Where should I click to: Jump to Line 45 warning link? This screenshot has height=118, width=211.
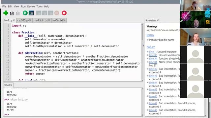pyautogui.click(x=153, y=89)
